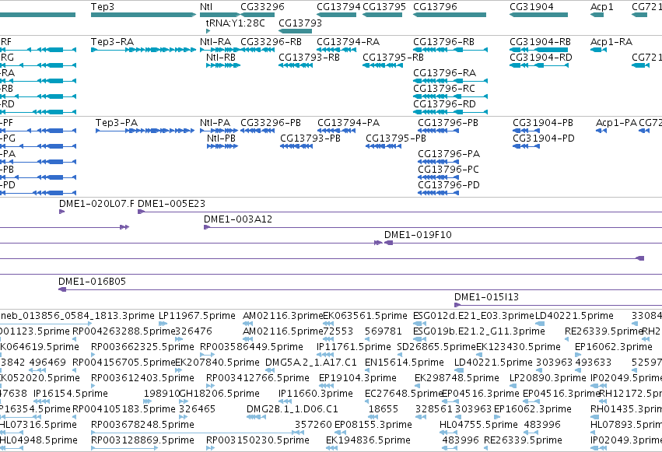
Task: Select the RP003150230.5prime EST label
Action: tap(257, 440)
